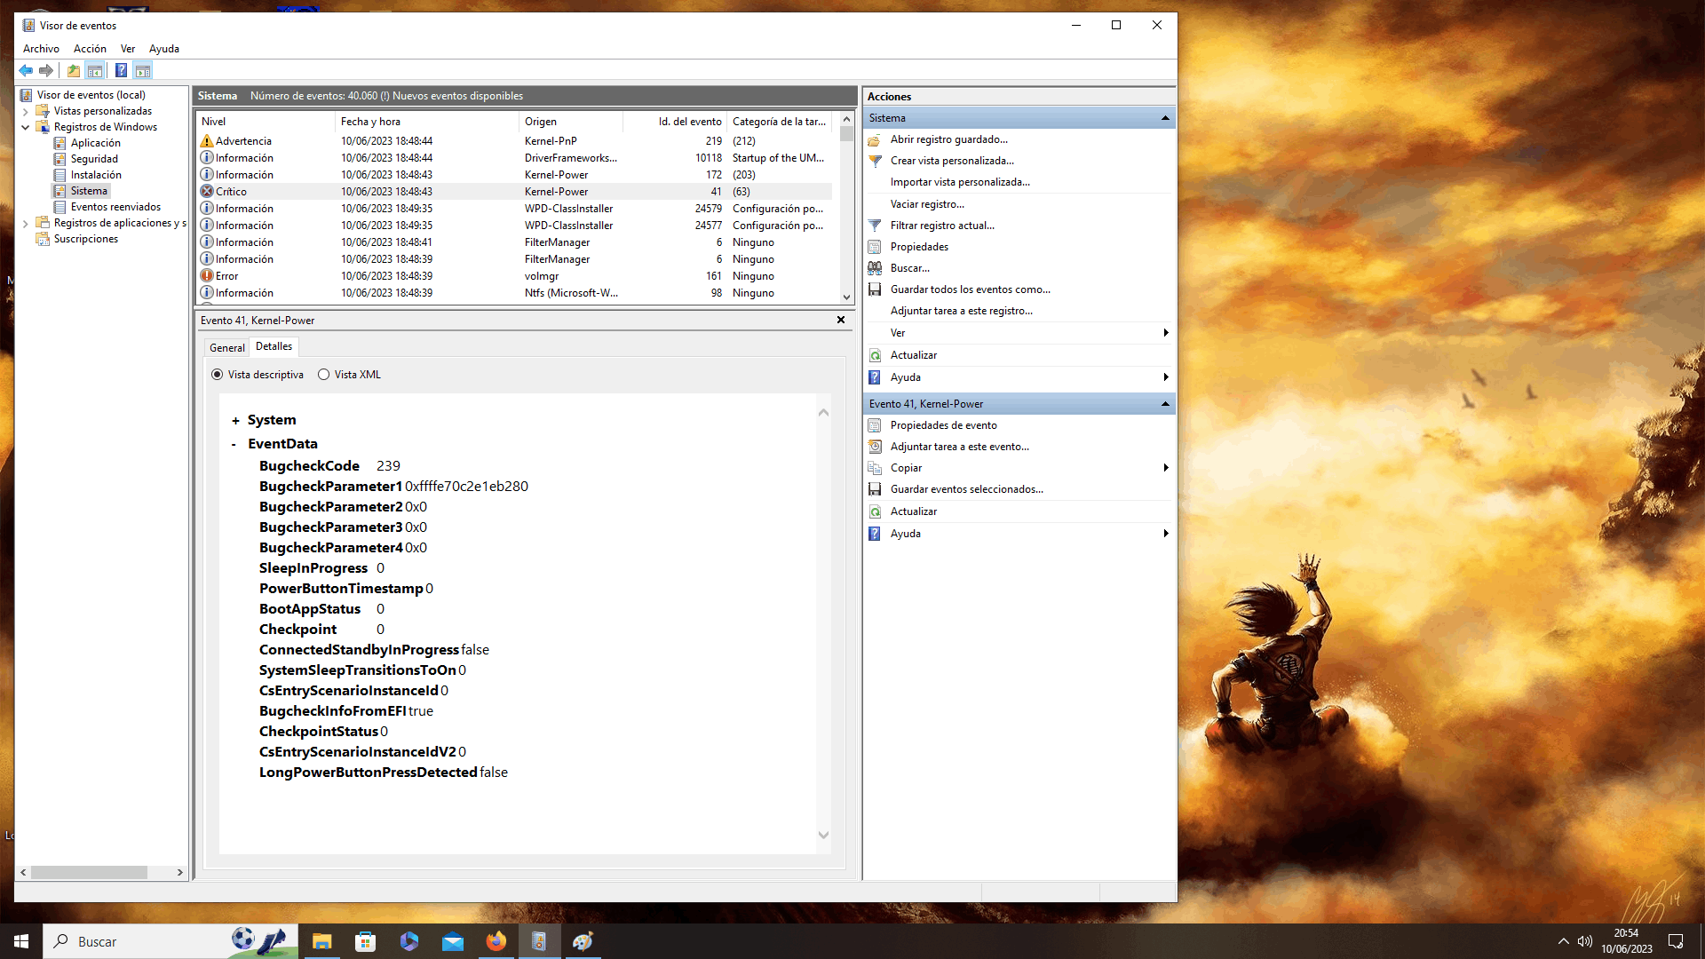Select Eventos reenviados in tree
The height and width of the screenshot is (959, 1705).
(115, 208)
